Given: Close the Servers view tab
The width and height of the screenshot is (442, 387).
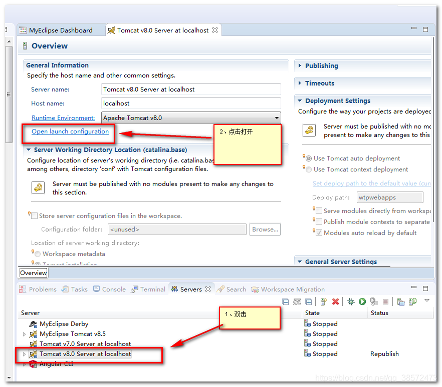Looking at the screenshot, I should 208,289.
